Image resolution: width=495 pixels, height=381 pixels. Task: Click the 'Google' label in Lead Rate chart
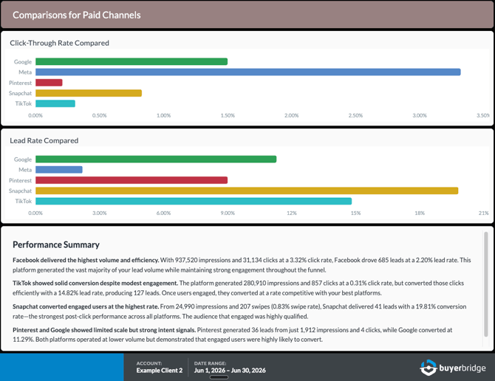(x=23, y=159)
